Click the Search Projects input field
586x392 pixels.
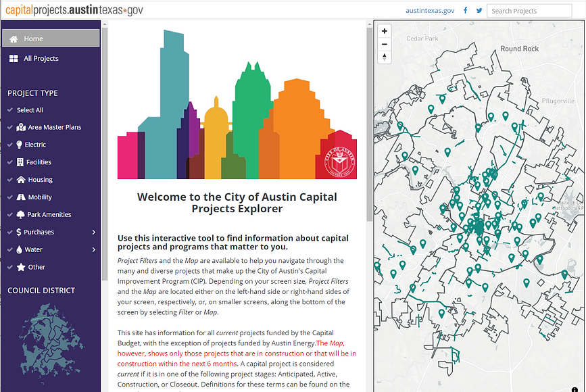[529, 11]
